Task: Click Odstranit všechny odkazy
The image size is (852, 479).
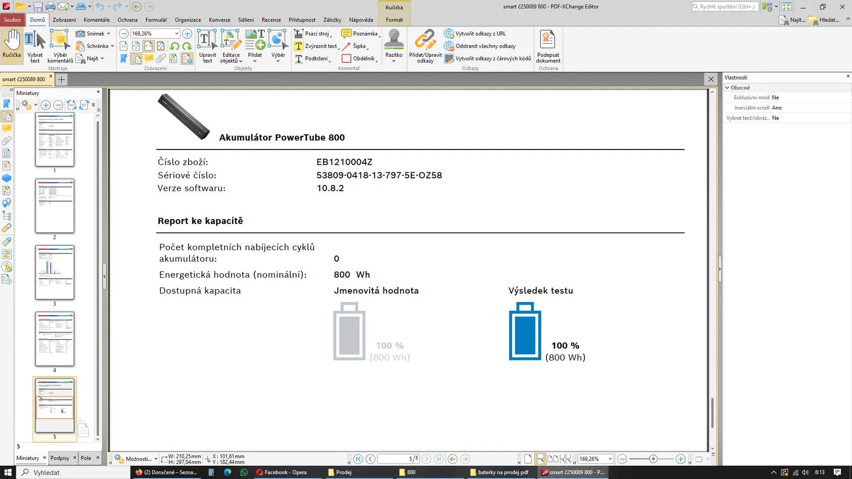Action: [480, 46]
